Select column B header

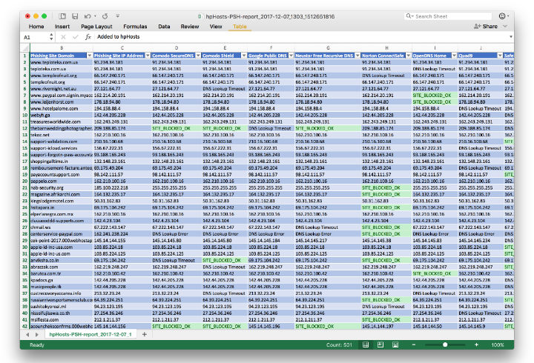coord(62,48)
